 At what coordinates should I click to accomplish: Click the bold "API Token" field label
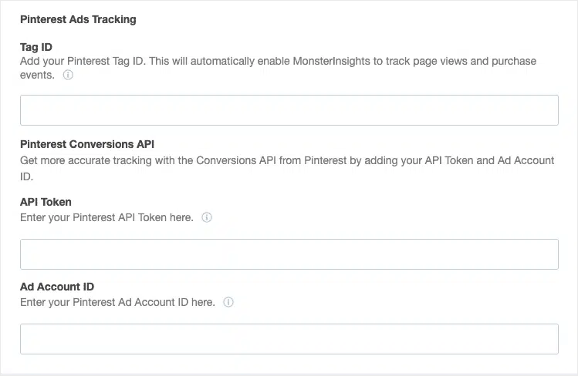pos(46,203)
